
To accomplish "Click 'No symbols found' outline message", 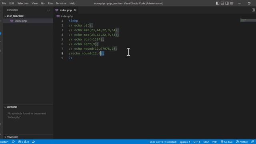I will point(27,115).
